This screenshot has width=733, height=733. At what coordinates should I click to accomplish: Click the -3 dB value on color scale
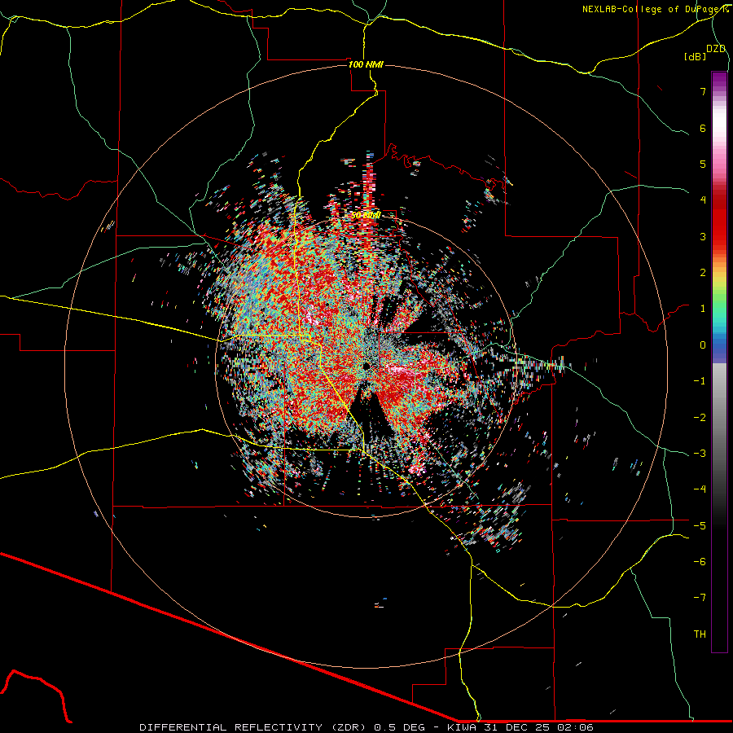700,454
